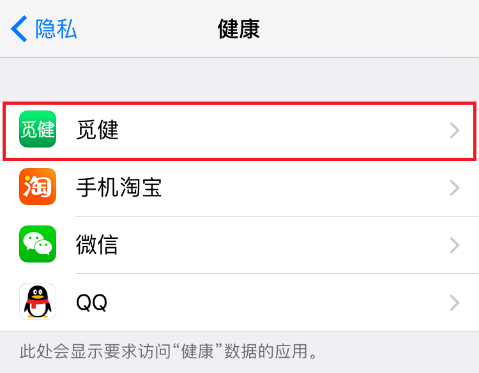Tap the 健康 page title

coord(239,29)
